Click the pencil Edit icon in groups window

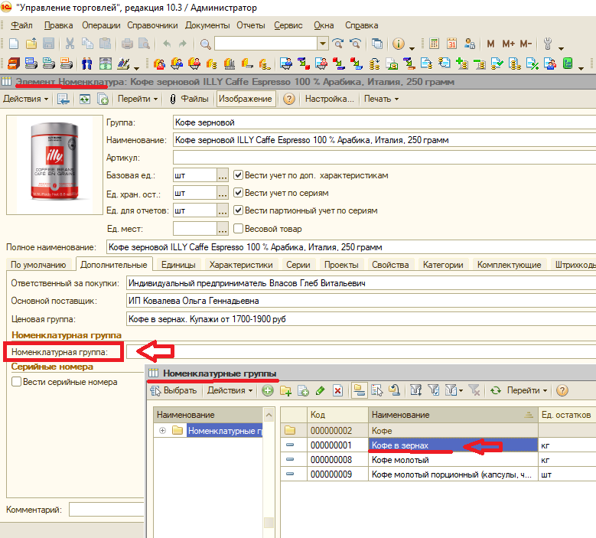(x=320, y=390)
